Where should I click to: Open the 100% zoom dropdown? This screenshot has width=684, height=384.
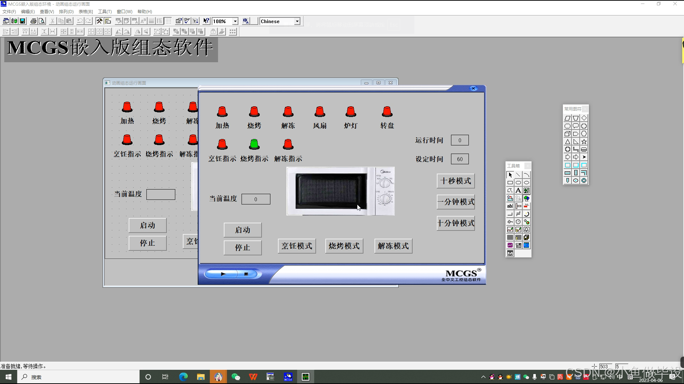235,21
